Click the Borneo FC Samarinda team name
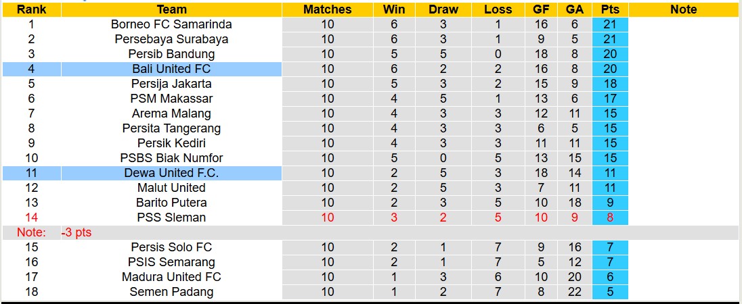 pyautogui.click(x=171, y=24)
